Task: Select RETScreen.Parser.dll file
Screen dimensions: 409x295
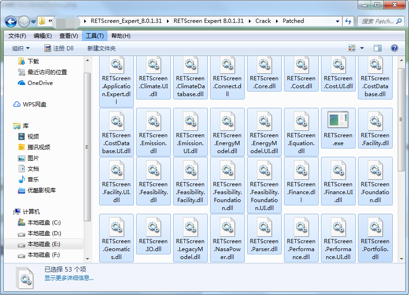Action: (x=264, y=234)
